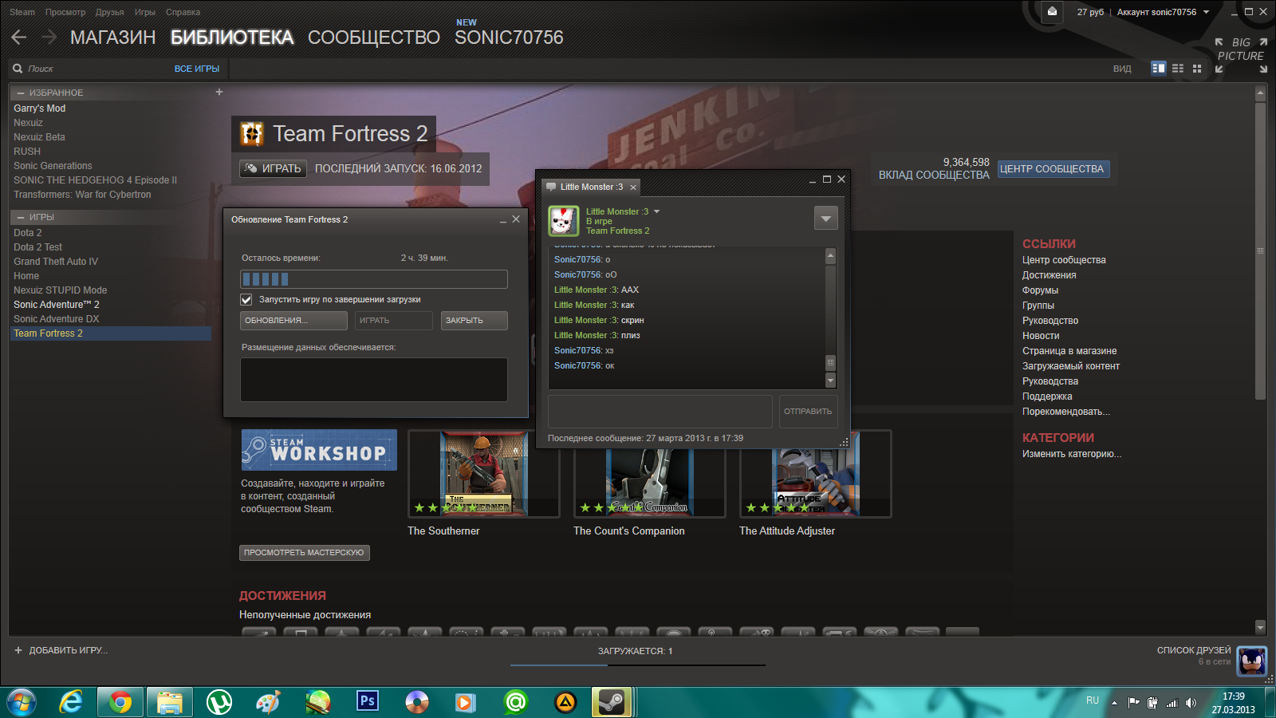Go to the МАГАЗИН tab
This screenshot has height=718, width=1276.
(x=113, y=37)
